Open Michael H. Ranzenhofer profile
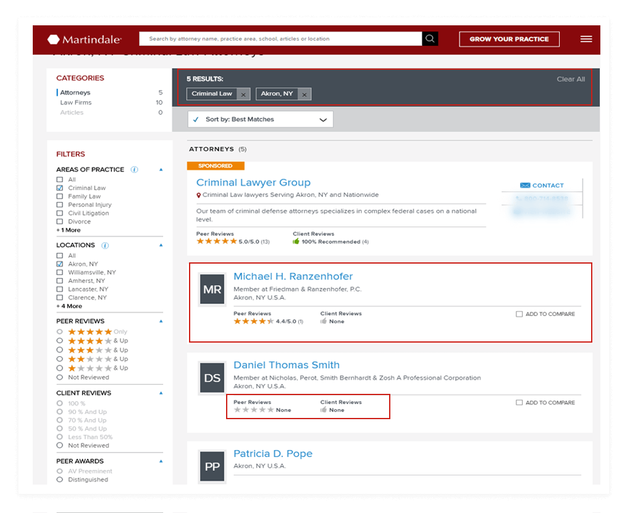Viewport: 622px width, 513px height. (293, 277)
